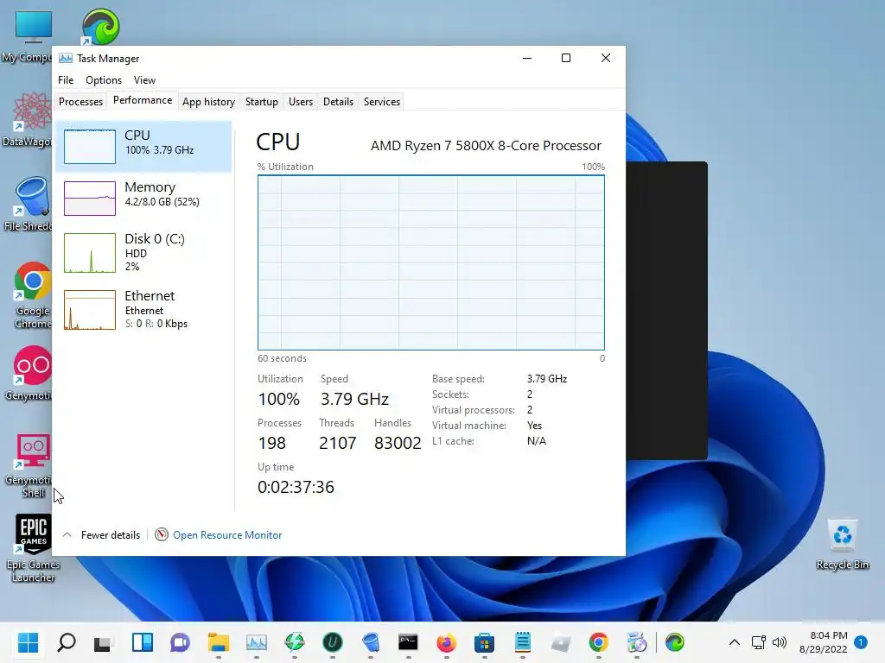
Task: Click the Processes count 198
Action: 272,443
